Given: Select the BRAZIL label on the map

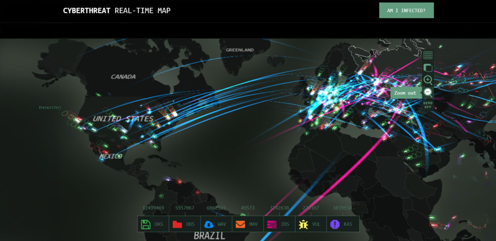Looking at the screenshot, I should (209, 235).
